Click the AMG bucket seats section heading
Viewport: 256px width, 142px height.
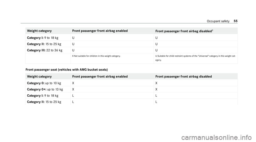coord(67,70)
